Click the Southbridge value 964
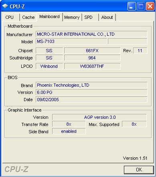 (92, 58)
